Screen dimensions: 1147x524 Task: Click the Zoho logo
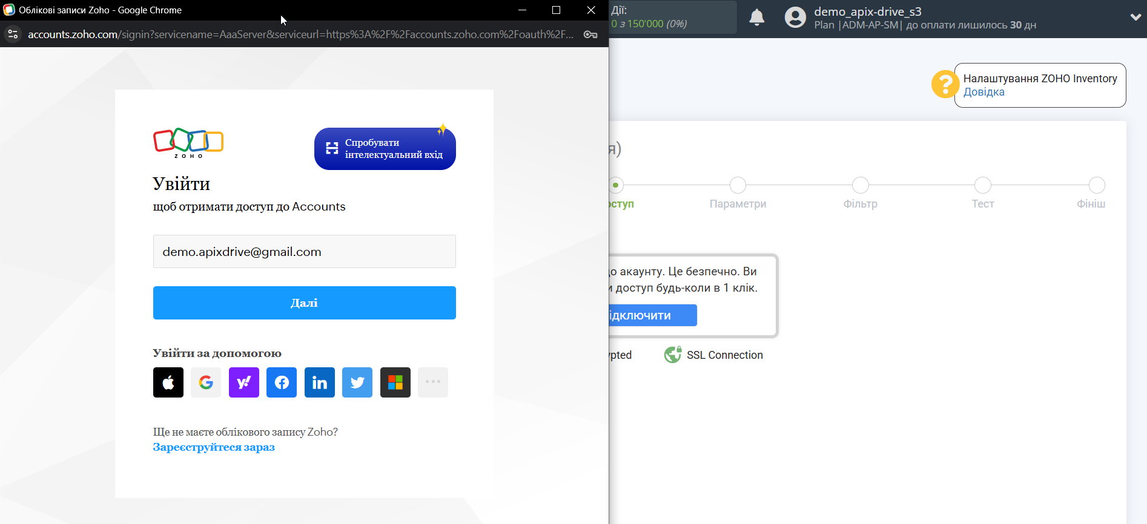coord(188,143)
